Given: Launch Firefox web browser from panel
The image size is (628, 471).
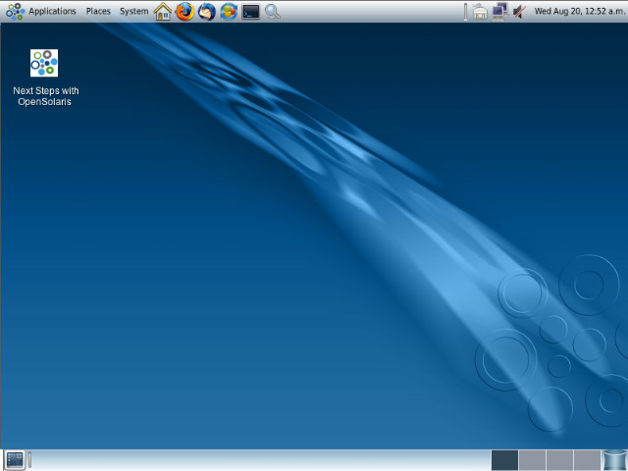Looking at the screenshot, I should 184,11.
